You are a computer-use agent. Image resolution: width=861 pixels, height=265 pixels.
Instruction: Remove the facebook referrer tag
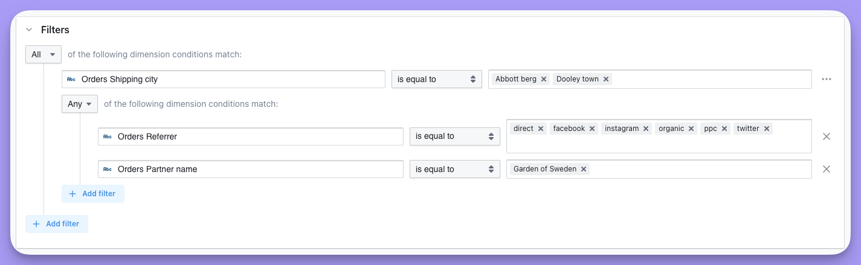pyautogui.click(x=593, y=129)
